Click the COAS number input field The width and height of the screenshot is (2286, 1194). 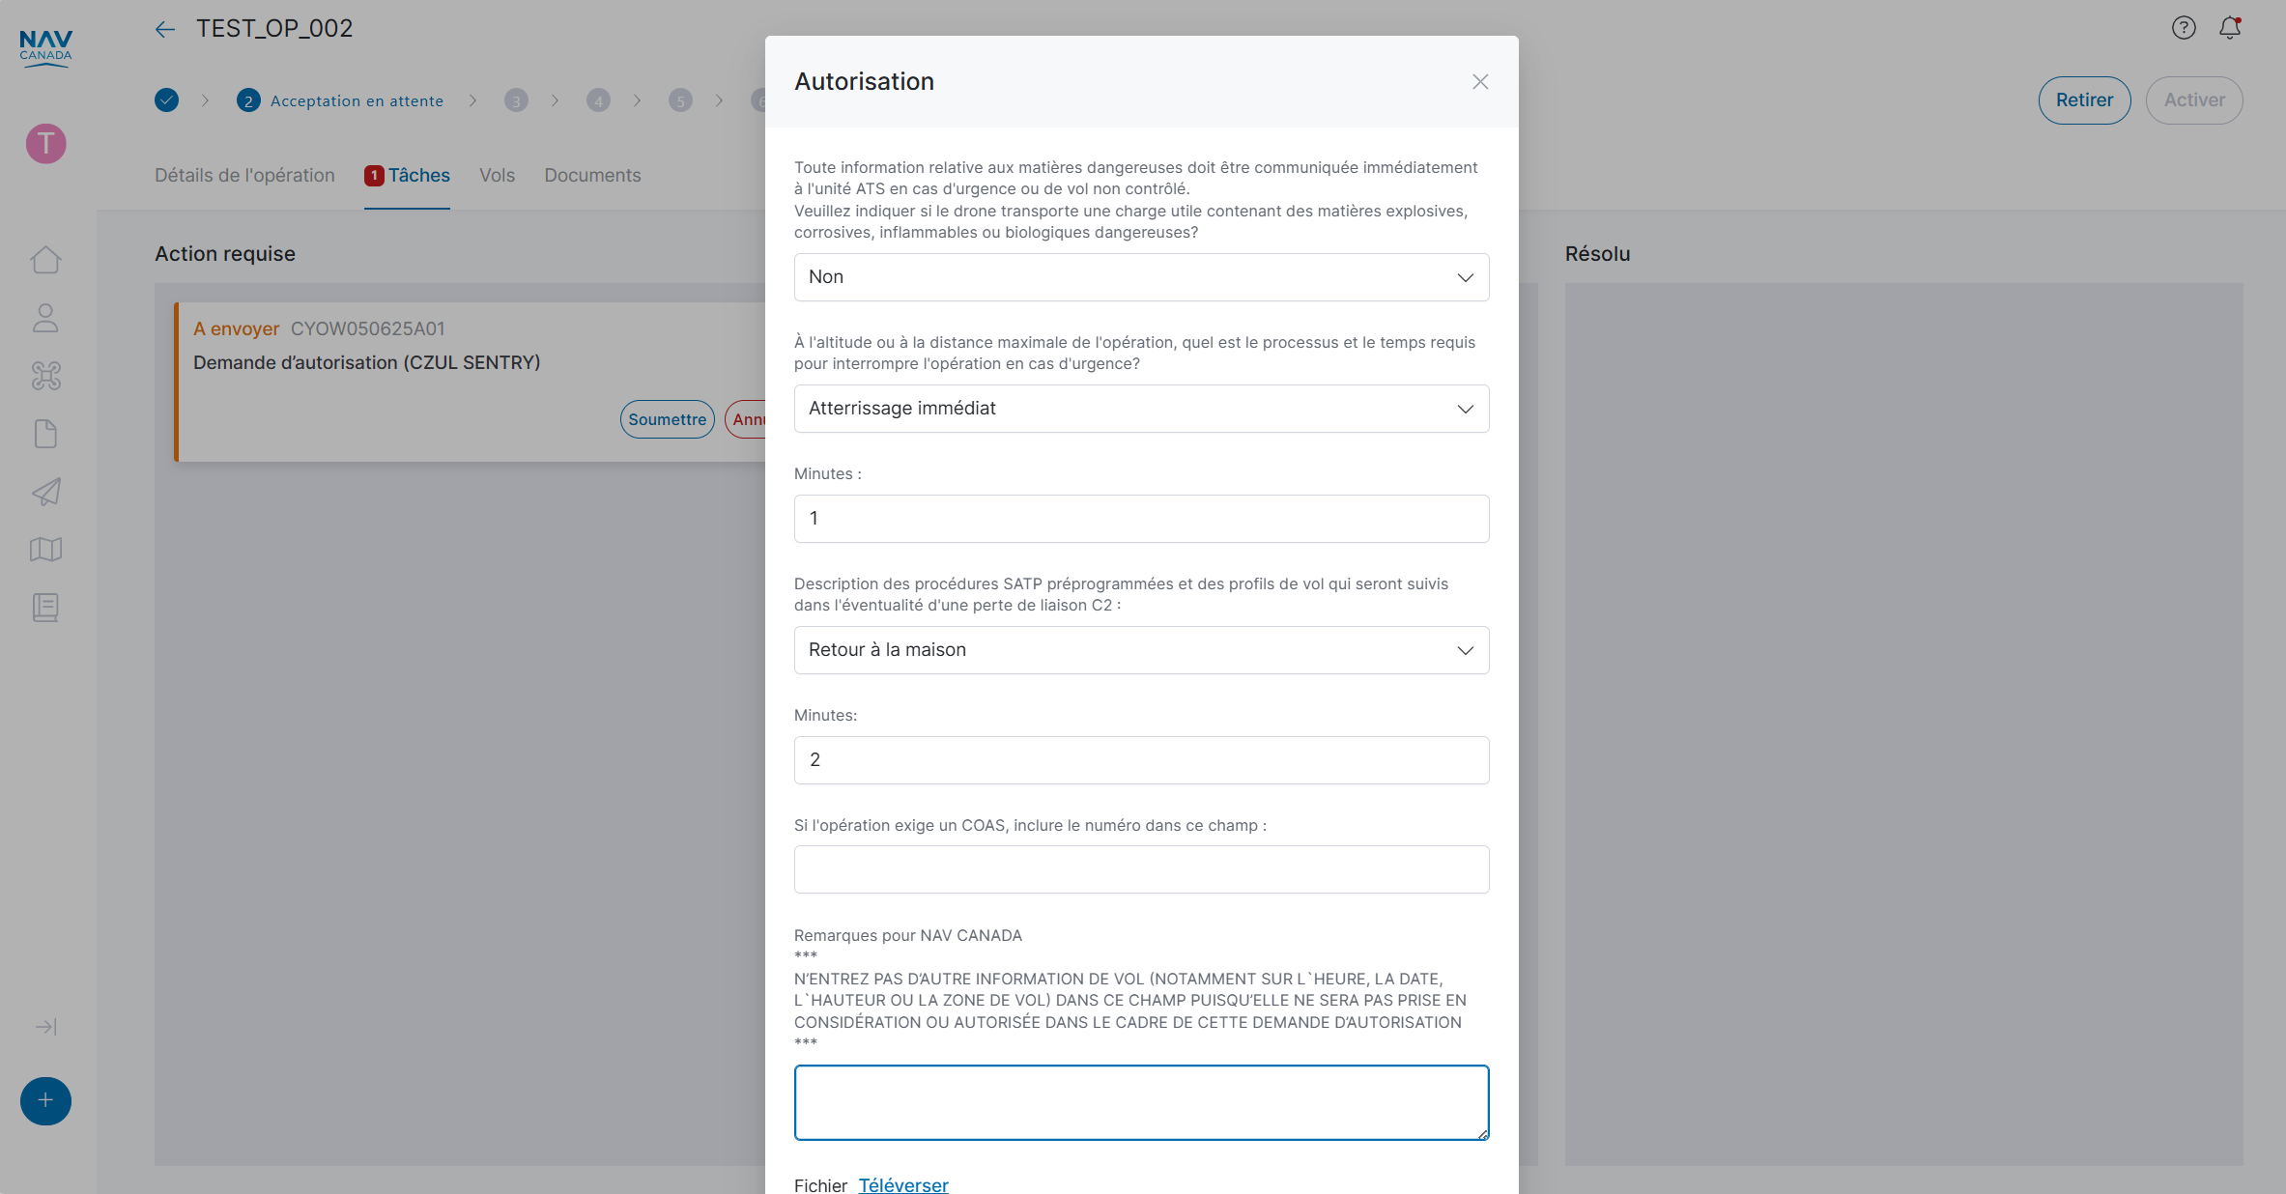(1141, 869)
